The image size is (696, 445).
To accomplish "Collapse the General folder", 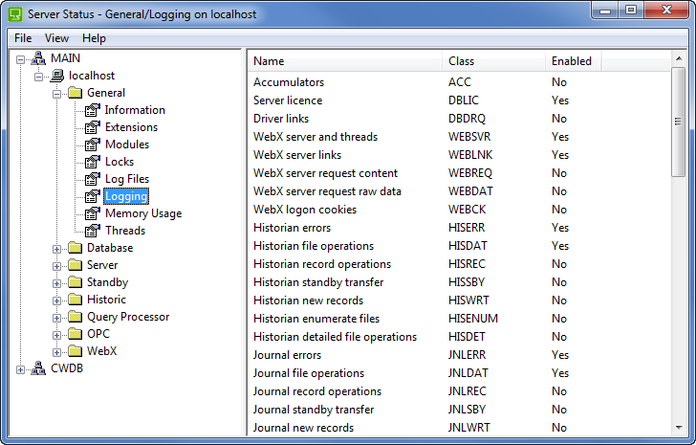I will pyautogui.click(x=57, y=94).
